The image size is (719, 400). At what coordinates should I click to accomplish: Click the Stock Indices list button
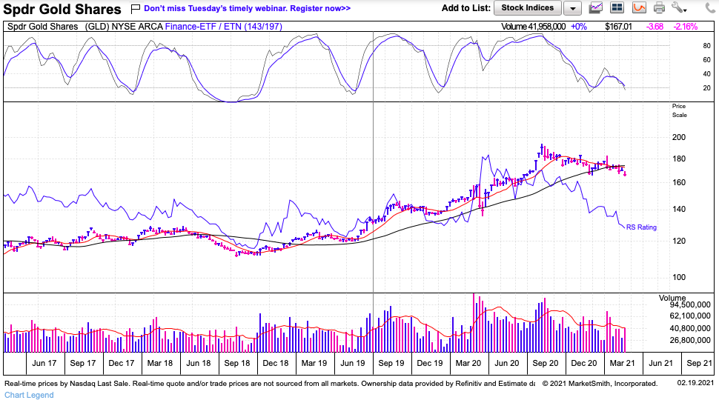point(527,8)
